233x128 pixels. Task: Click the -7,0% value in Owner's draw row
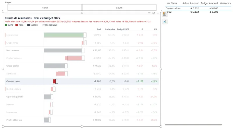point(112,81)
